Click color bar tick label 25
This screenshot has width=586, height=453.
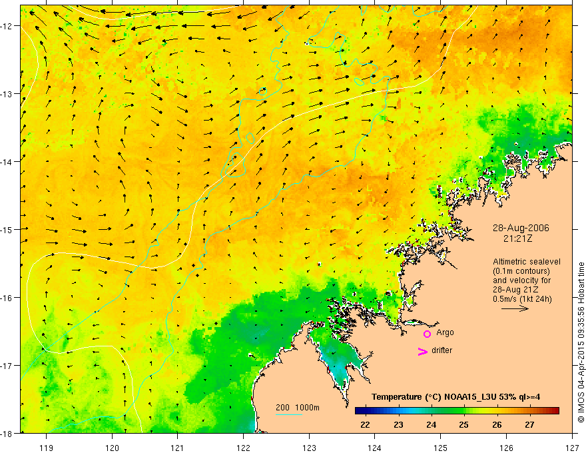pyautogui.click(x=463, y=424)
